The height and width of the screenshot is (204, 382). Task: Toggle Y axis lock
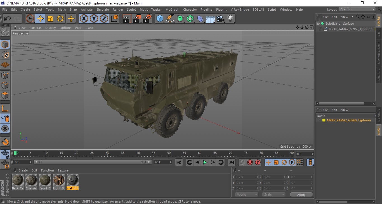(x=94, y=19)
